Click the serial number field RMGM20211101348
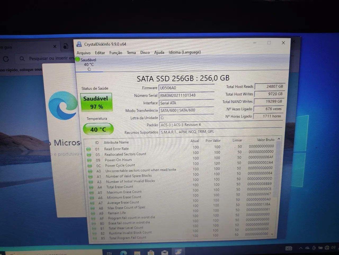Screen dimensions: 339x255 tap(186, 95)
